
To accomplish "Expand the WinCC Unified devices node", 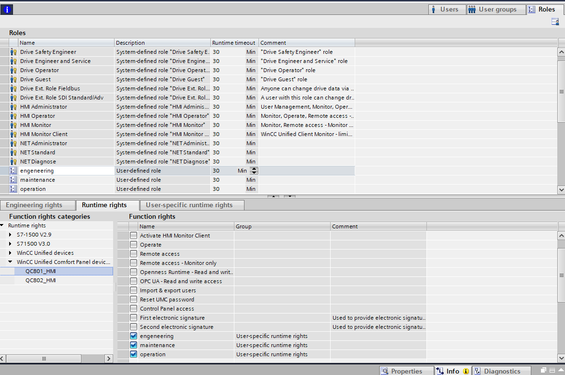I will click(10, 253).
